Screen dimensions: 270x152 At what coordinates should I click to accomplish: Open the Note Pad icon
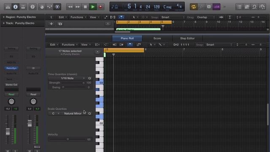click(x=247, y=7)
